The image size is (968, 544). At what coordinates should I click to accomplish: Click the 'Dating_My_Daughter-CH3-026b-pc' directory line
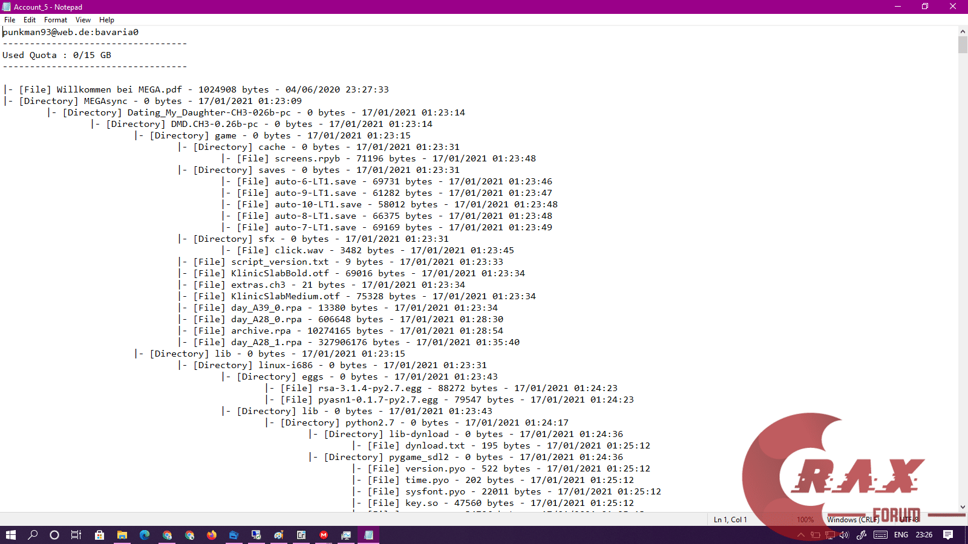(x=256, y=112)
